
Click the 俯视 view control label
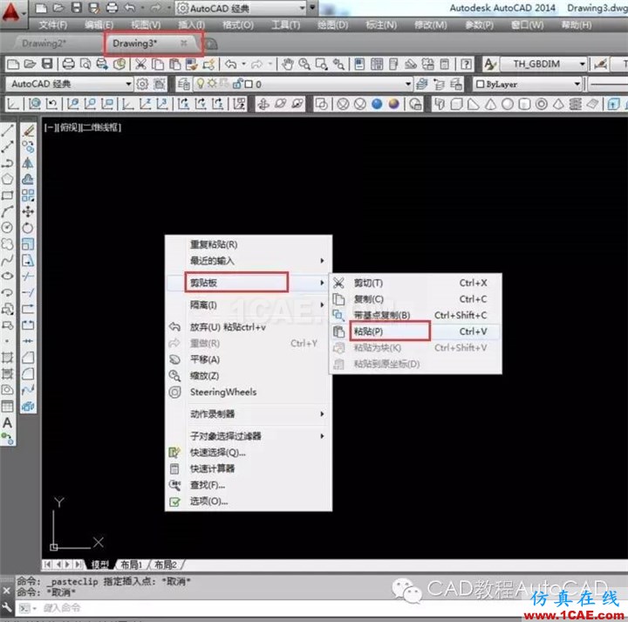(x=68, y=127)
